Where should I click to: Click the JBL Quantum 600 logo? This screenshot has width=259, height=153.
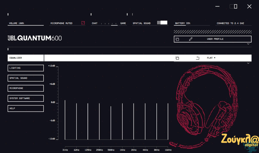(x=35, y=38)
